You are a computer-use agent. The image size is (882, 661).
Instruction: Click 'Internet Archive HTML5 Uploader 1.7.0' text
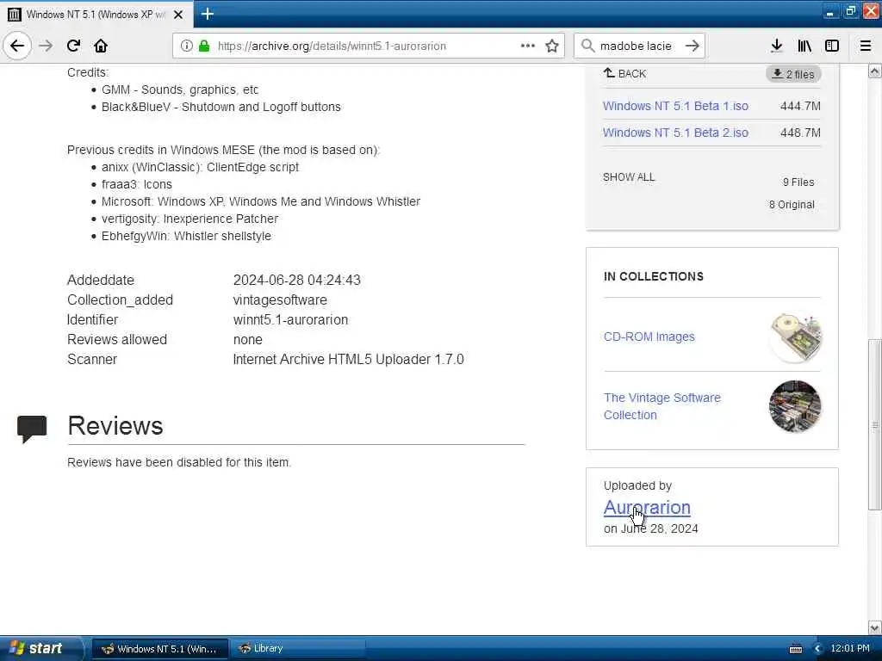(x=348, y=359)
